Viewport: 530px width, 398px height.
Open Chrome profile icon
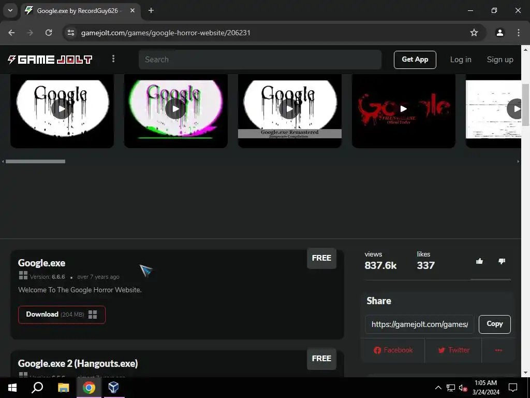pos(499,33)
